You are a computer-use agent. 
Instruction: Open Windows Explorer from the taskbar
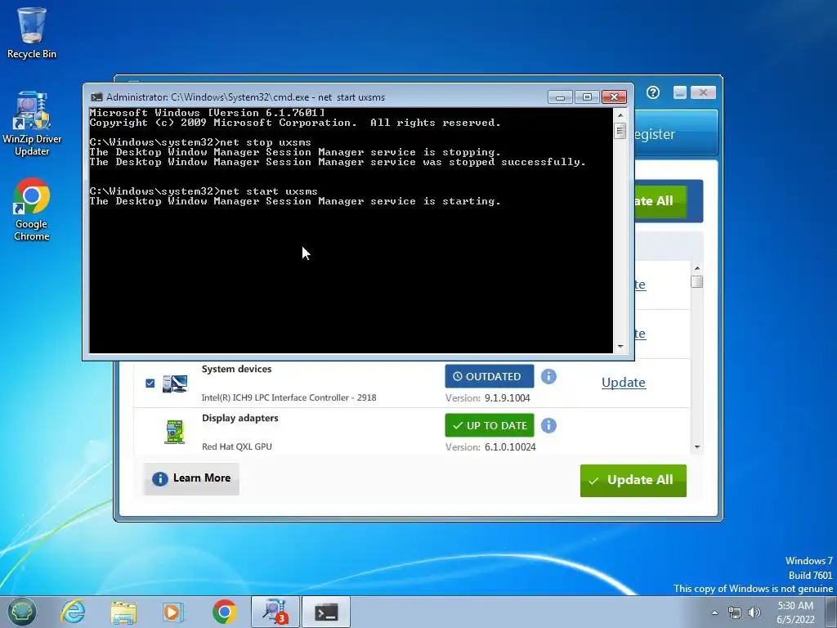click(123, 612)
